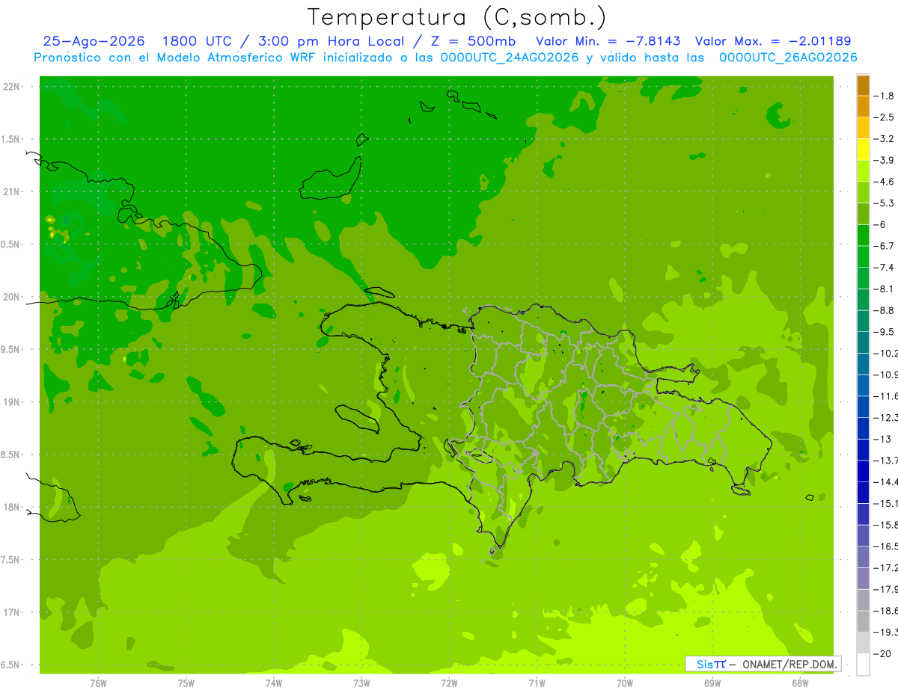This screenshot has width=898, height=693.
Task: Pick the yellow swatch between -3.2 and -3.9
Action: click(x=863, y=150)
